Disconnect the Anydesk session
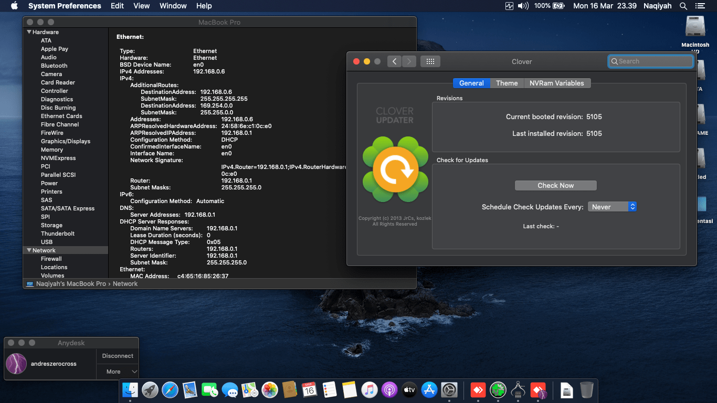717x403 pixels. (x=118, y=356)
